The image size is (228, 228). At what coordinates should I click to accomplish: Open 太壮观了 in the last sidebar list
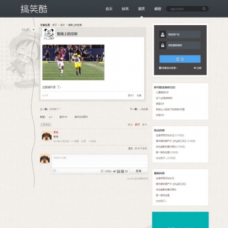pos(161,201)
